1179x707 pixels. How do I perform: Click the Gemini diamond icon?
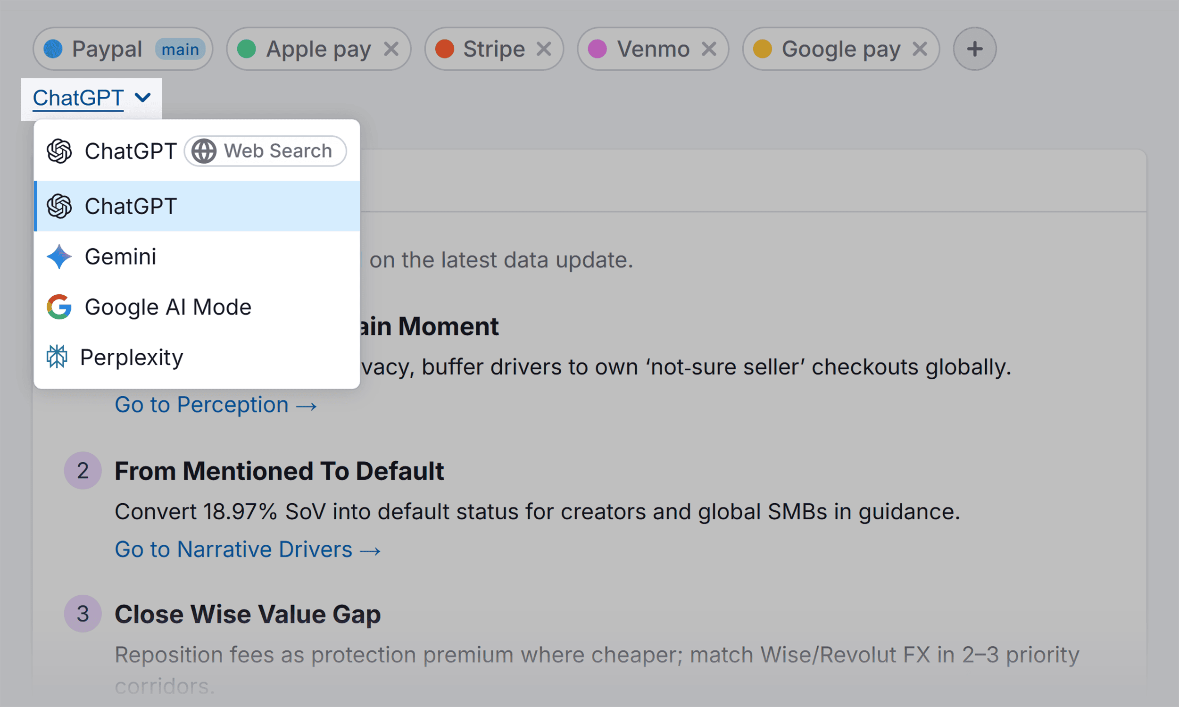point(58,257)
